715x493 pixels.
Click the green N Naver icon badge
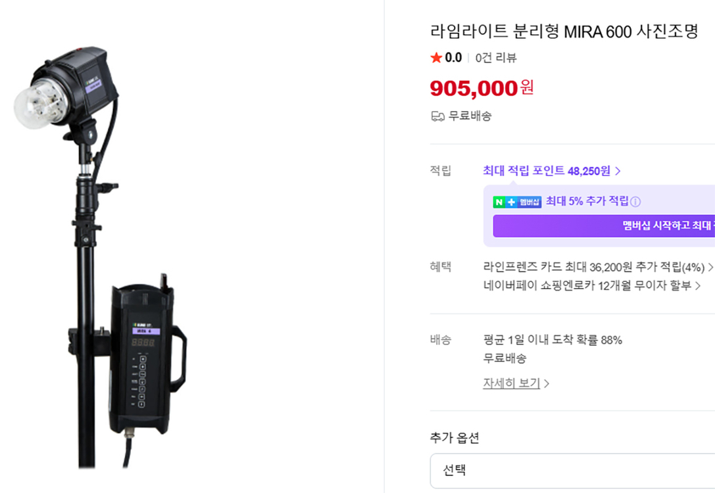499,201
